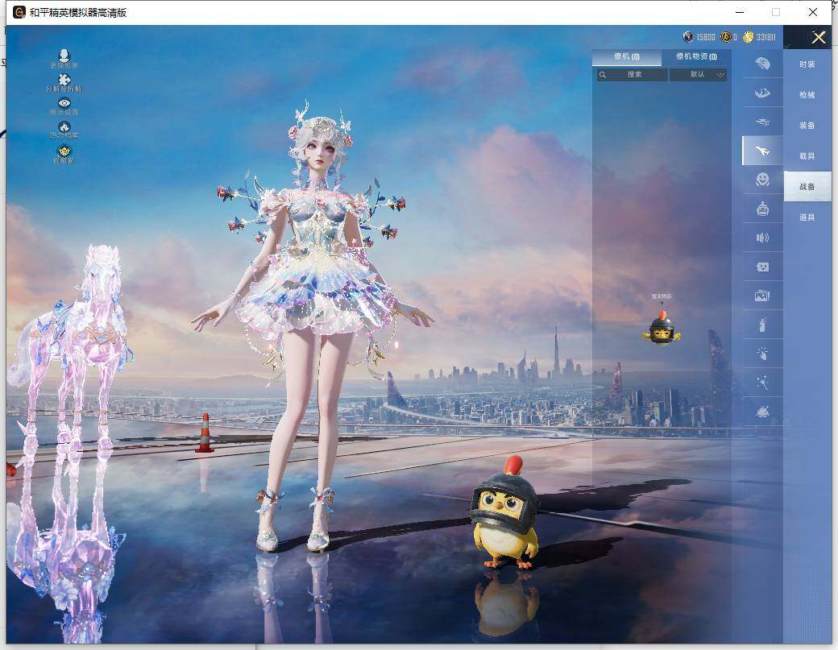
Task: Open the 载具 main category
Action: click(807, 156)
